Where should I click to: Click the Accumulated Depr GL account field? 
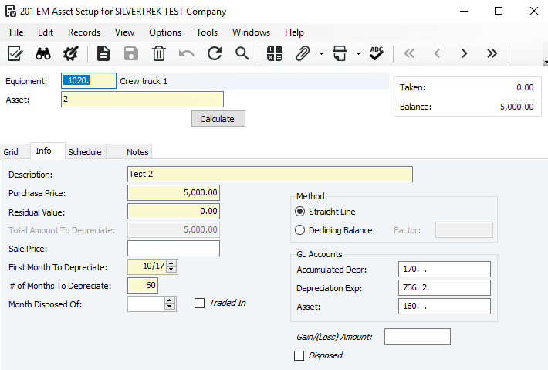coord(445,270)
